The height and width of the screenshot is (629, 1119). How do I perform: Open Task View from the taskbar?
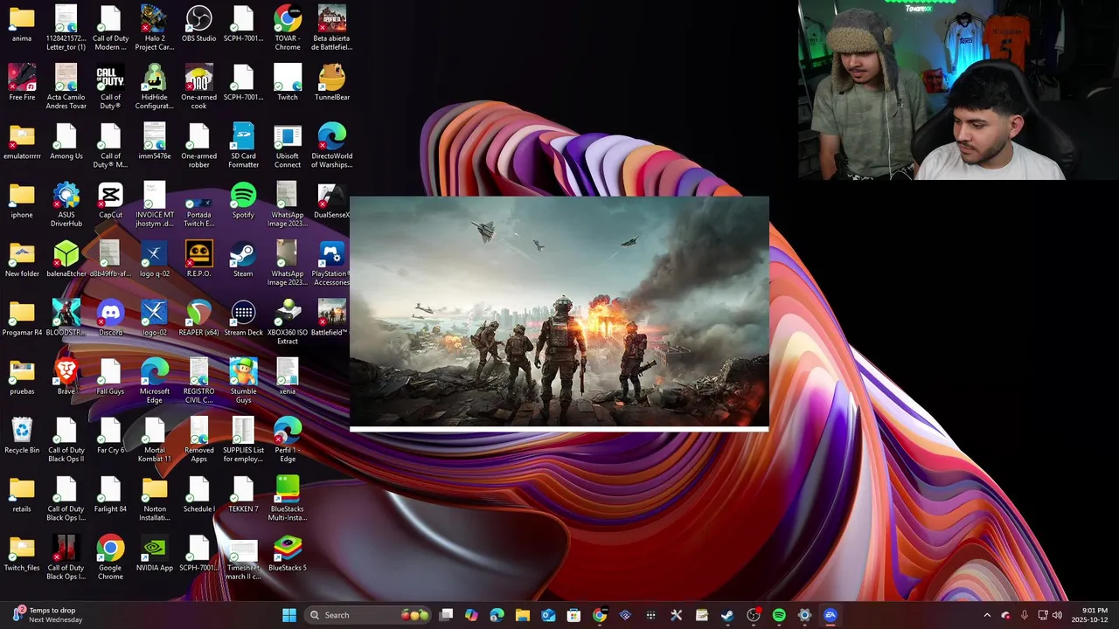pyautogui.click(x=446, y=615)
